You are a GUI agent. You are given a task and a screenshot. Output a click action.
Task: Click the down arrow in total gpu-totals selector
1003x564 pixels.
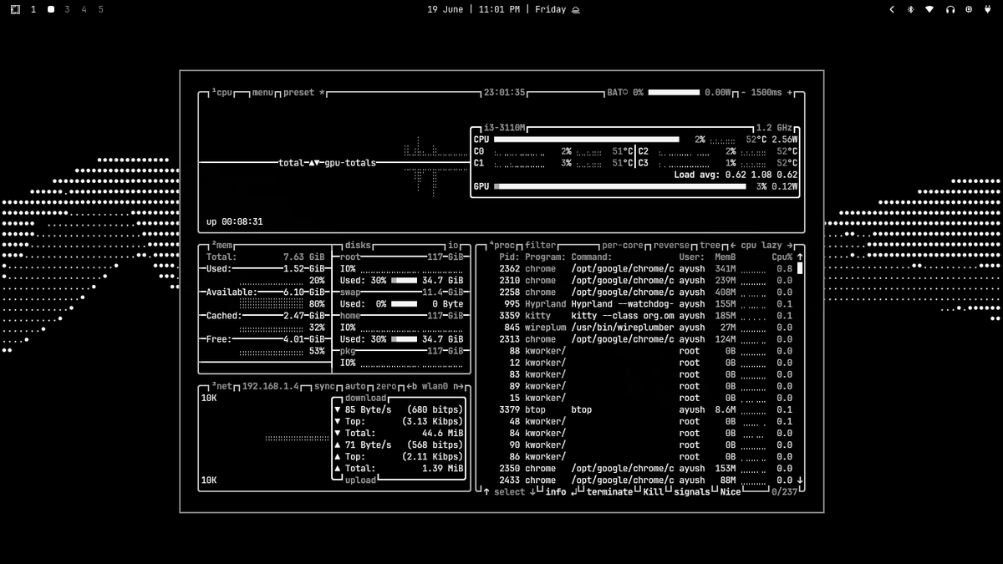(x=316, y=163)
